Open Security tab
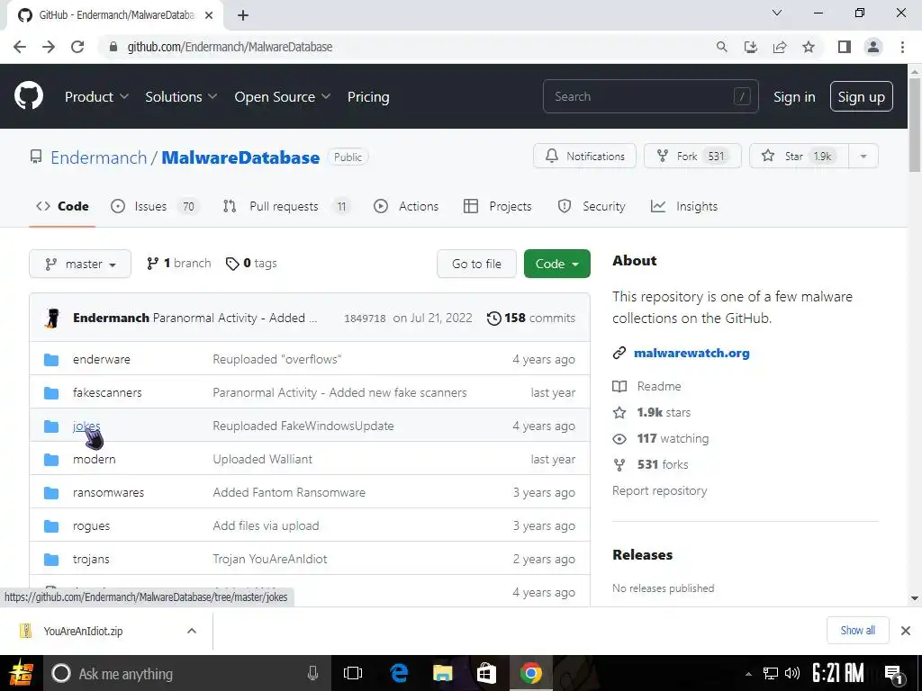Screen dimensions: 922x691 (592, 206)
